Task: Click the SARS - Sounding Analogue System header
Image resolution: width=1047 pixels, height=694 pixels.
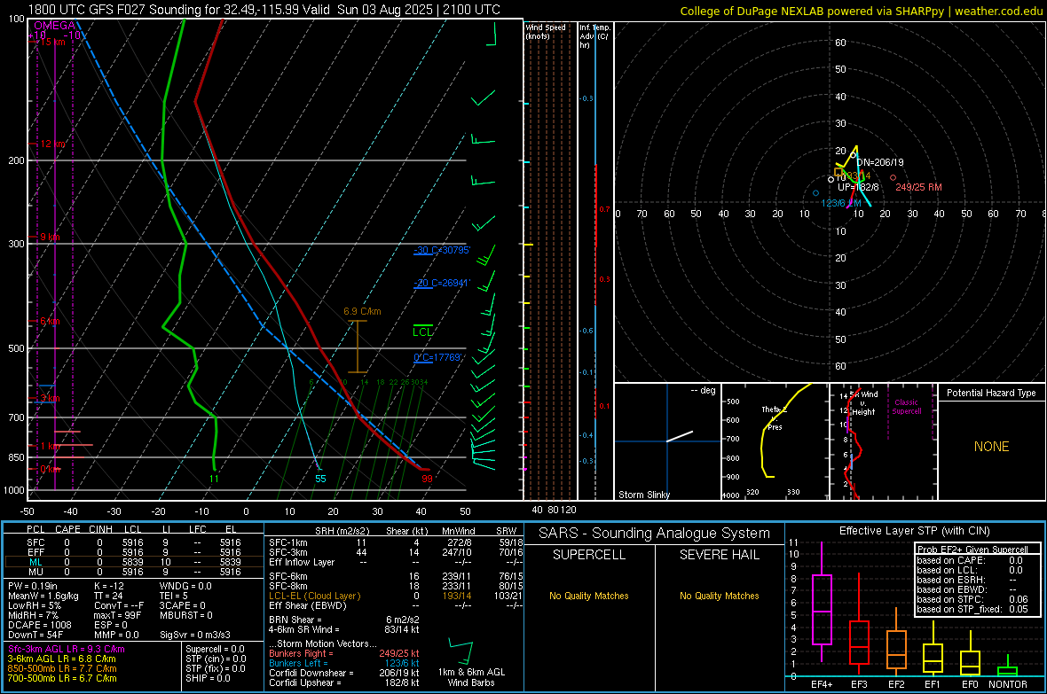Action: pyautogui.click(x=655, y=534)
